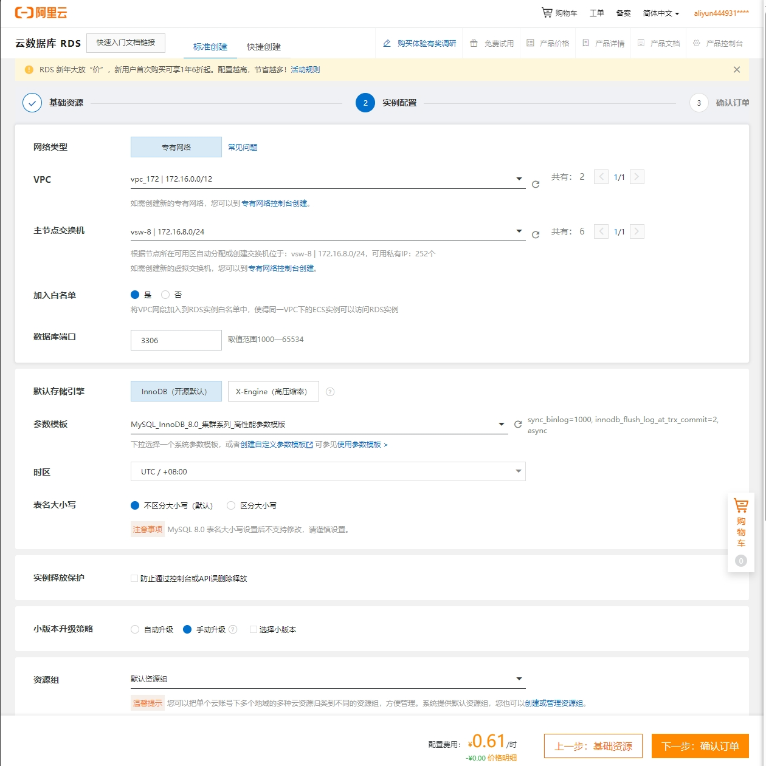Click into the database port field
766x766 pixels.
176,340
